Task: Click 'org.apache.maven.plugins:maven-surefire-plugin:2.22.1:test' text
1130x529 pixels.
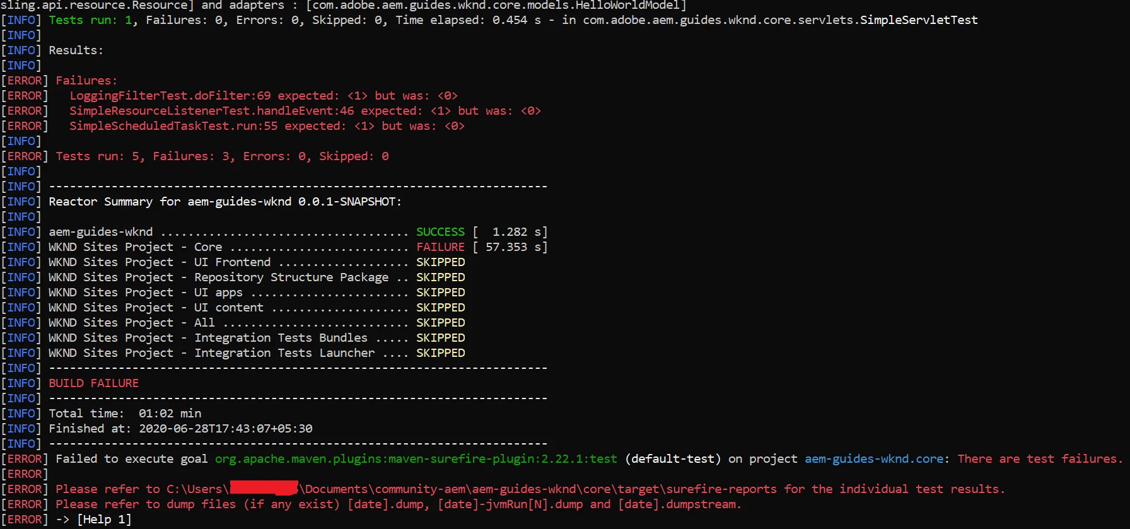Action: pyautogui.click(x=416, y=459)
